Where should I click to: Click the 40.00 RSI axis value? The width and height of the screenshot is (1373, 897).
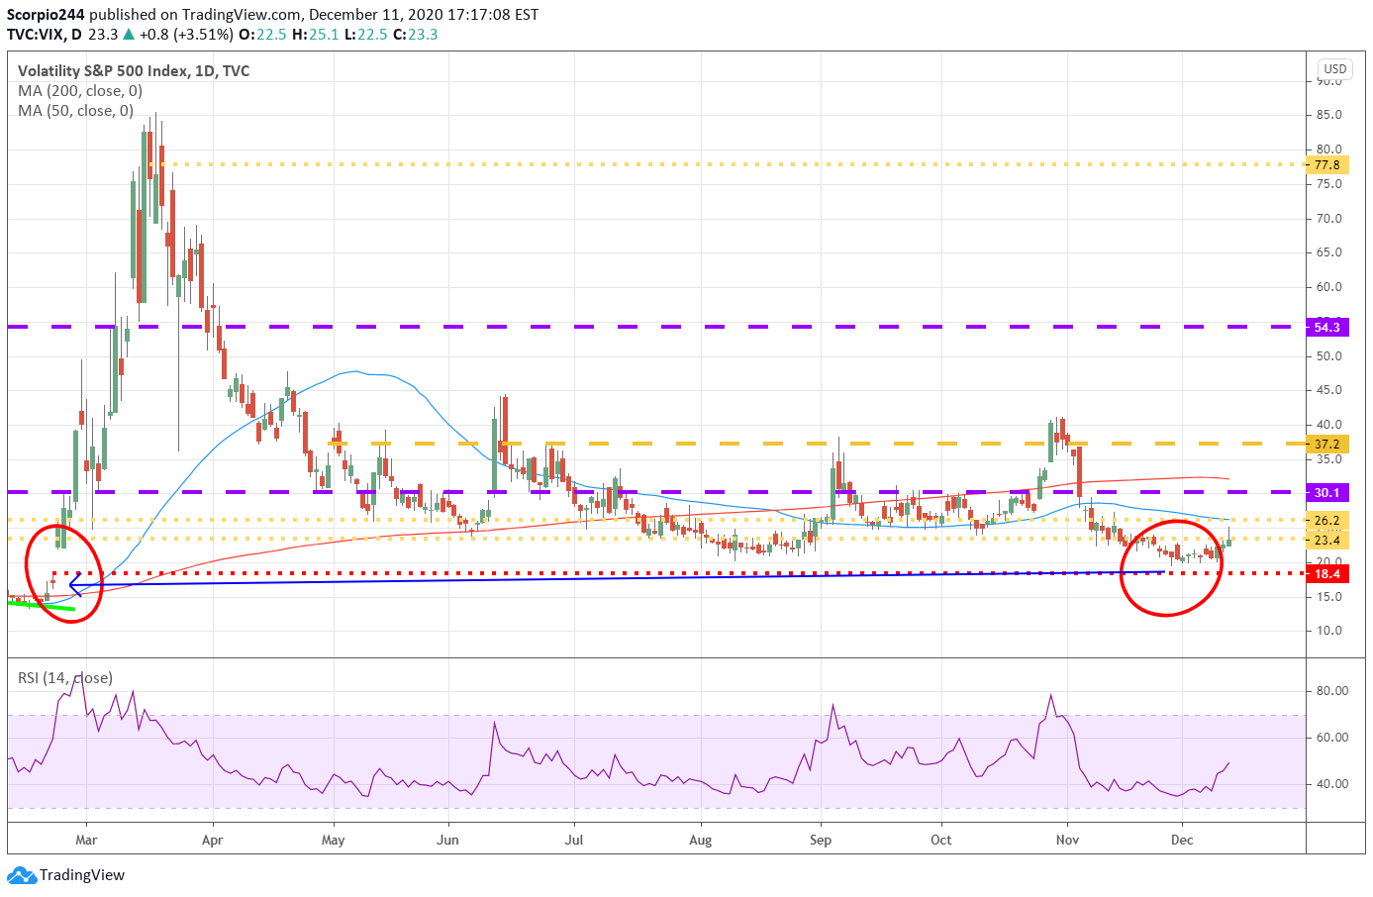click(x=1332, y=784)
